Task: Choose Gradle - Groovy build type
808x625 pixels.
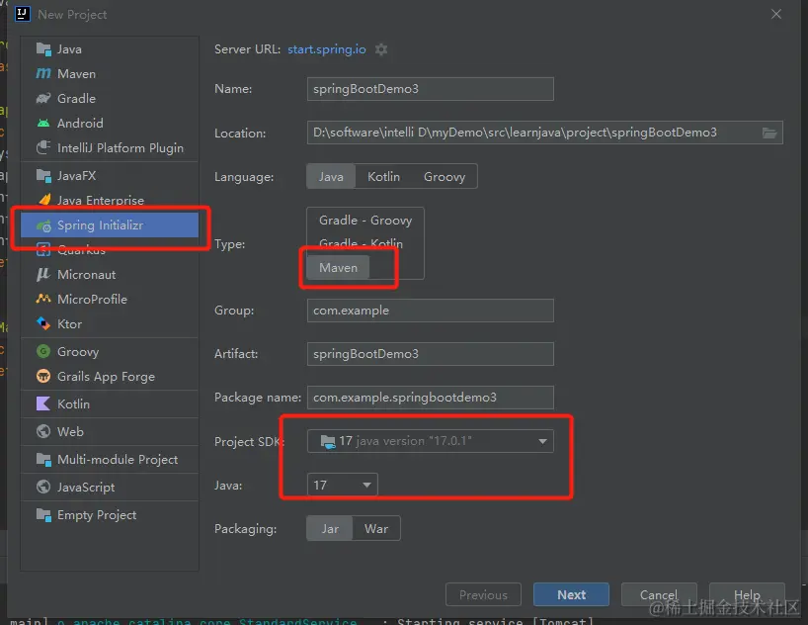Action: coord(365,221)
